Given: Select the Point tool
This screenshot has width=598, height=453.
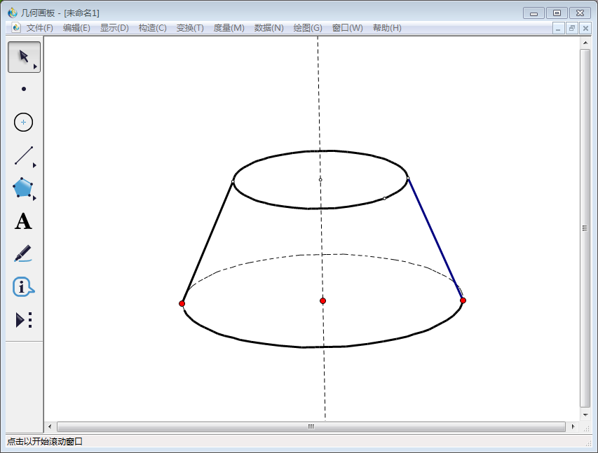Looking at the screenshot, I should click(24, 89).
